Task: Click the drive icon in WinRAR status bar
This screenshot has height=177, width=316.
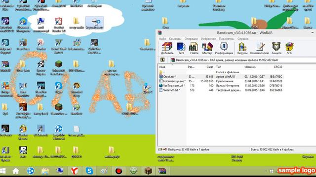Action: point(160,149)
